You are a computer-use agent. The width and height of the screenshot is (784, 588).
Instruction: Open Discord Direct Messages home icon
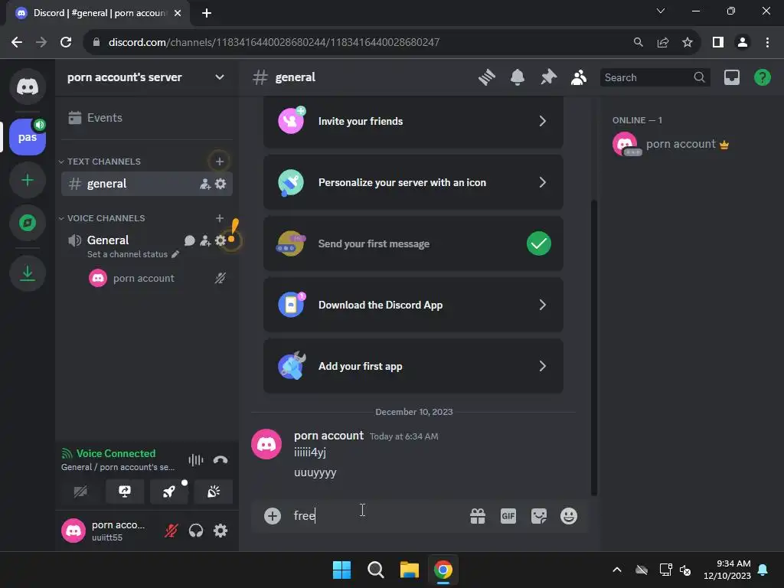(x=28, y=87)
